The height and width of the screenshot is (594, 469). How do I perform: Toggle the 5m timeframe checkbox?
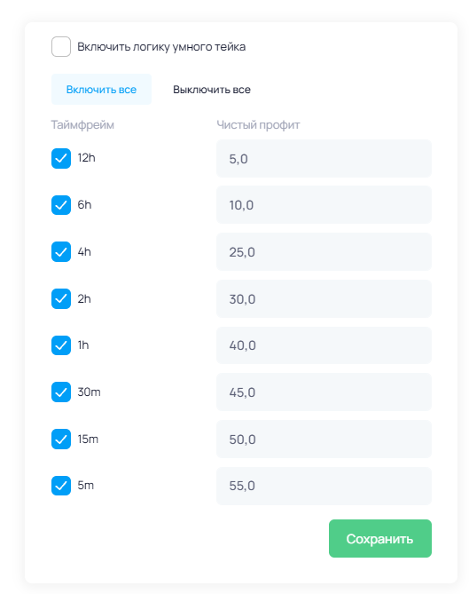coord(61,486)
